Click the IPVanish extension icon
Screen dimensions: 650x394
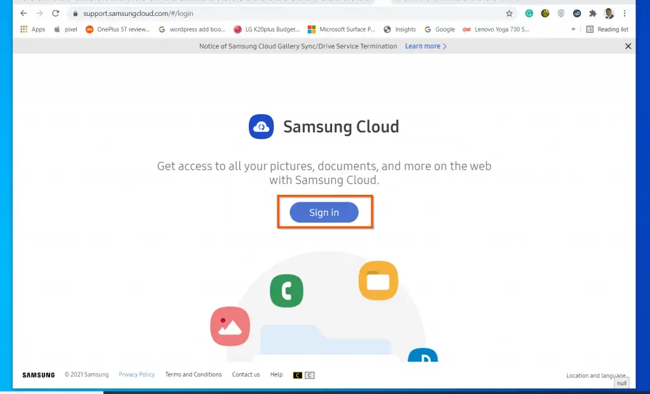[x=576, y=13]
